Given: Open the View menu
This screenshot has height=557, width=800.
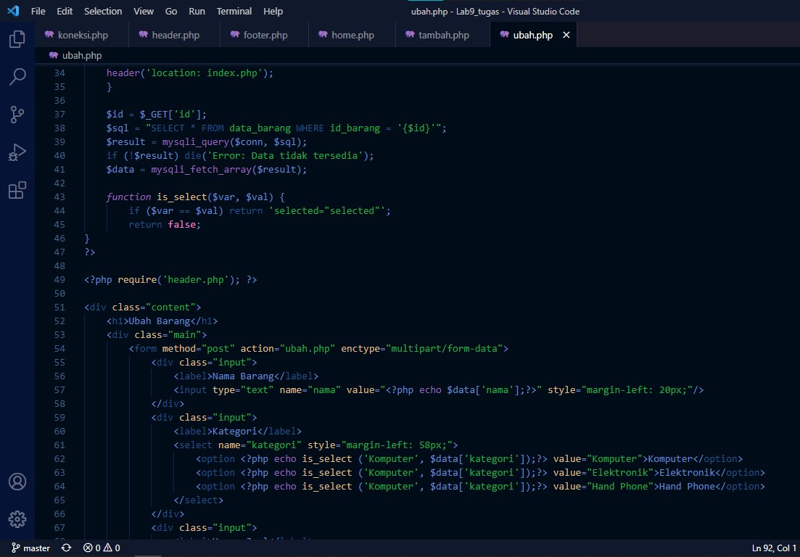Looking at the screenshot, I should click(x=144, y=11).
